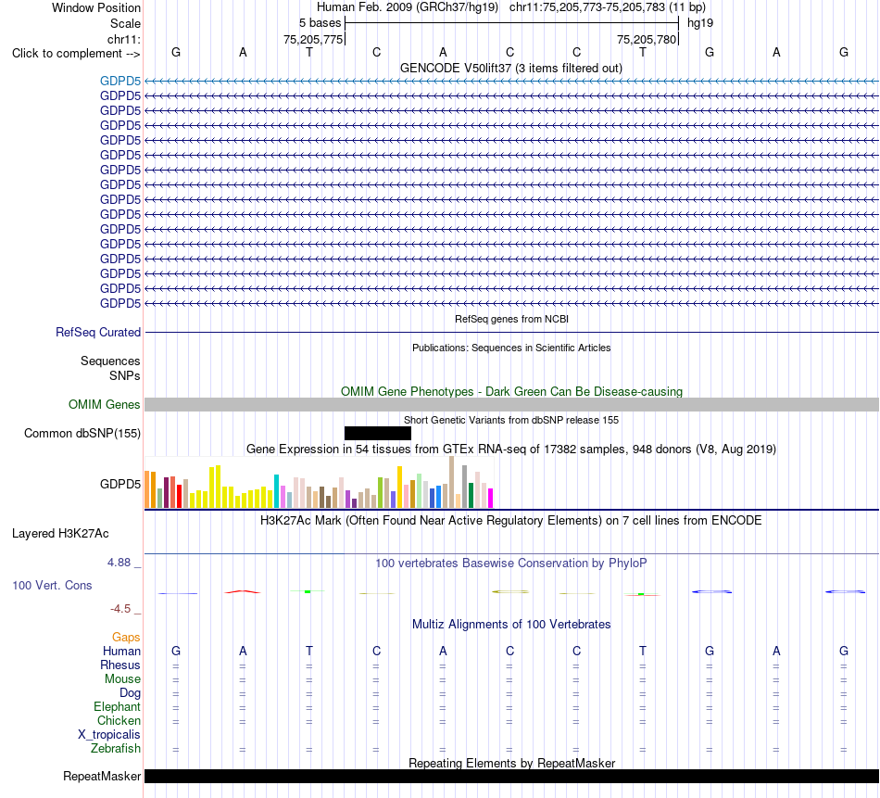Click the Common dbSNP(155) track label
This screenshot has width=880, height=798.
[x=82, y=434]
